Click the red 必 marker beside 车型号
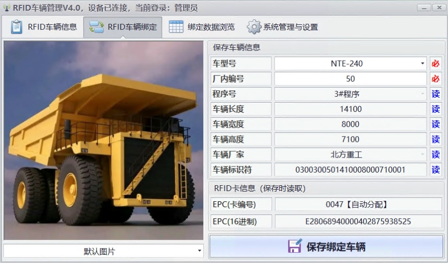This screenshot has height=263, width=448. pos(436,64)
